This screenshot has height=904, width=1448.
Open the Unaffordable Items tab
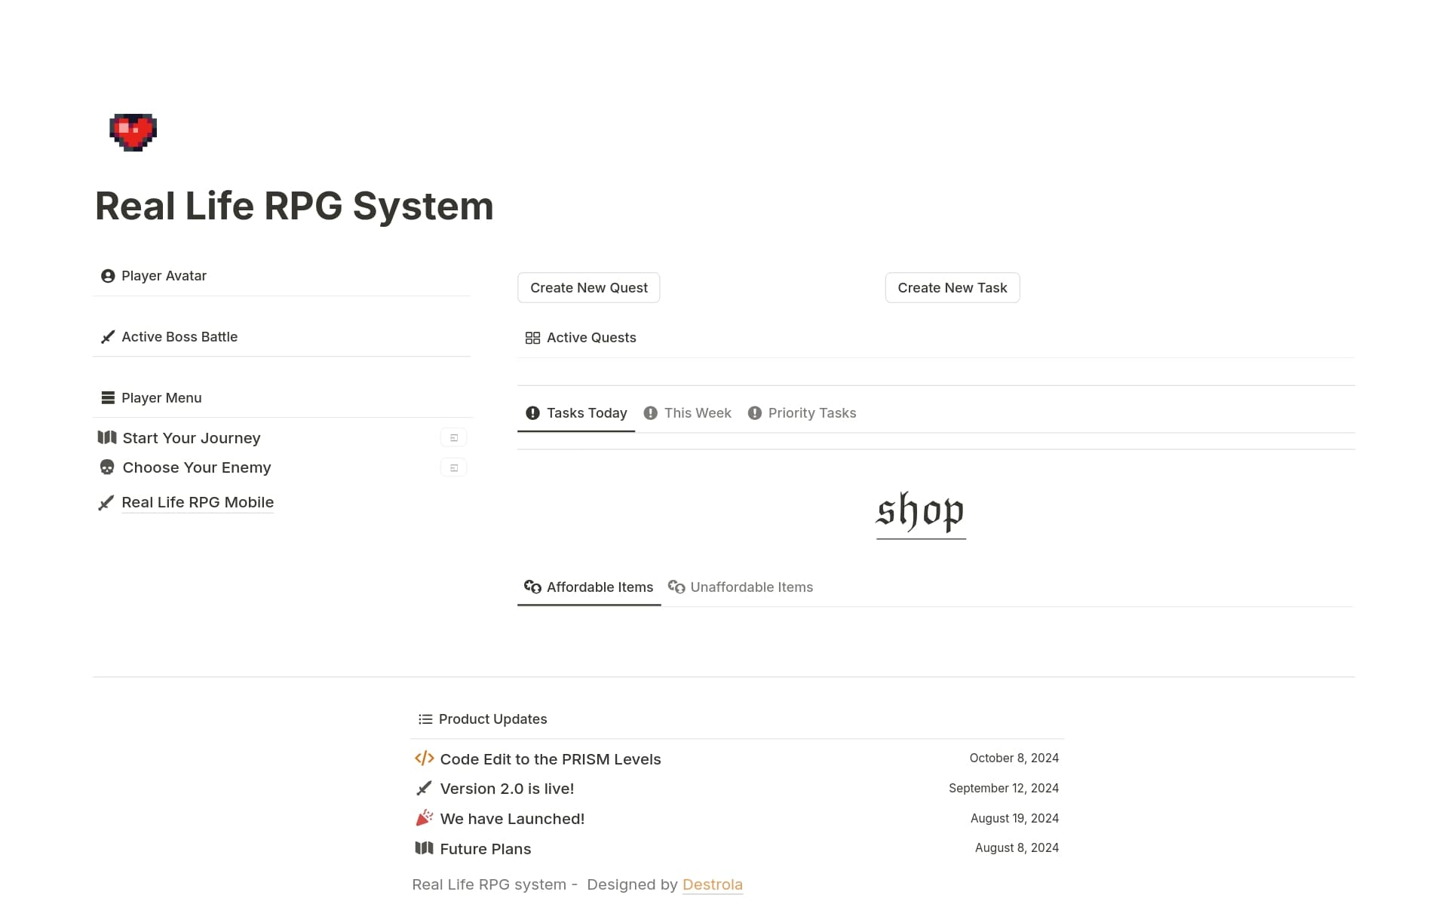(751, 587)
